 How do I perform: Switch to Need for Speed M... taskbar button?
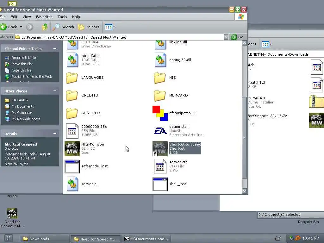tap(95, 239)
